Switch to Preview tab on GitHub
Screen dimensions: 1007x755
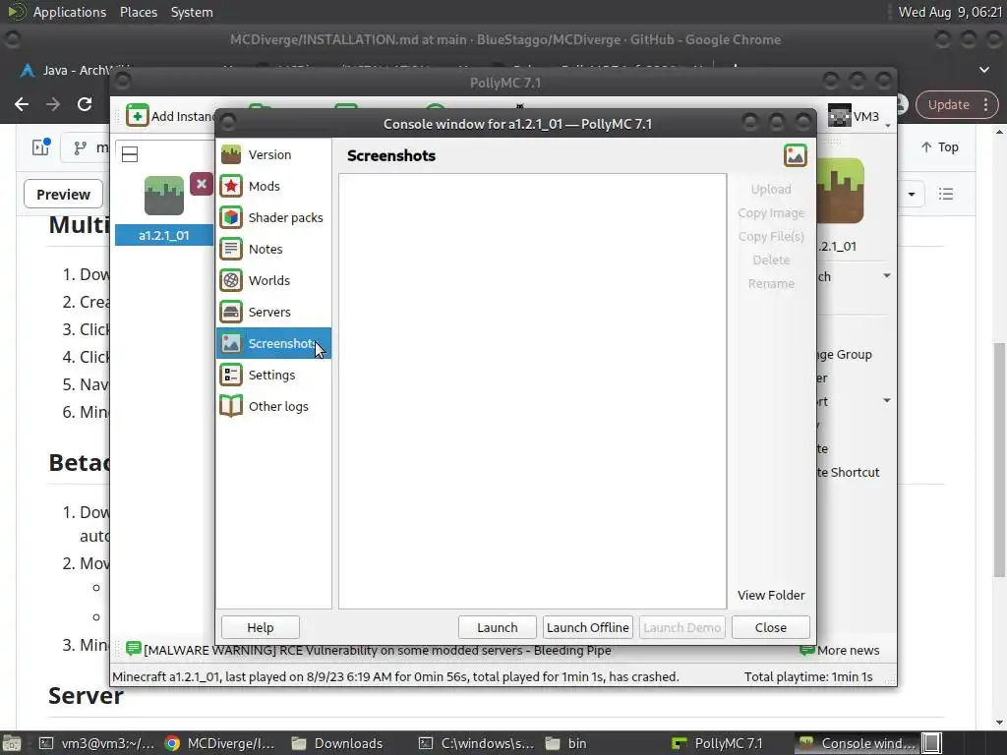[x=63, y=194]
